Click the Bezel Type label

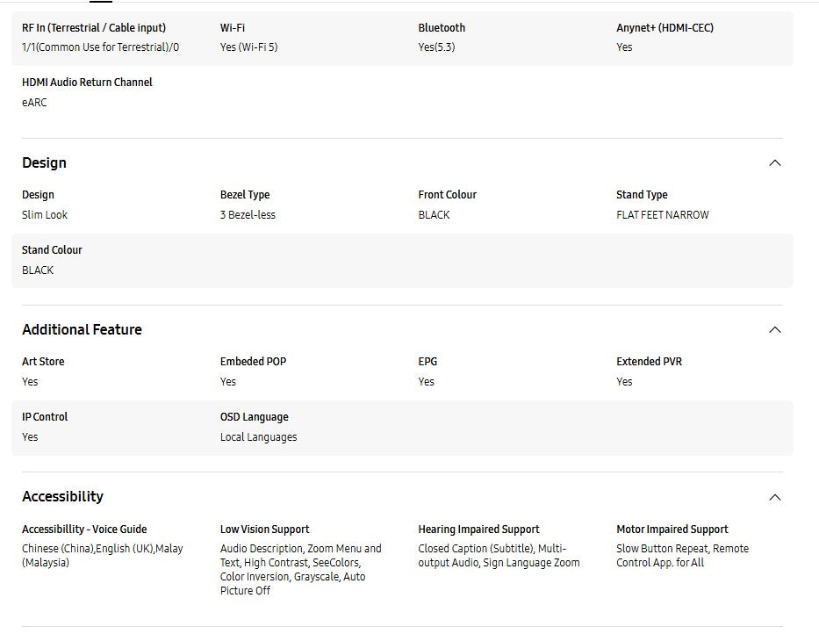click(x=245, y=195)
